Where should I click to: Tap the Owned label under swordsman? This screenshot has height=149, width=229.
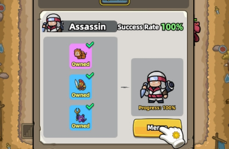coord(80,95)
